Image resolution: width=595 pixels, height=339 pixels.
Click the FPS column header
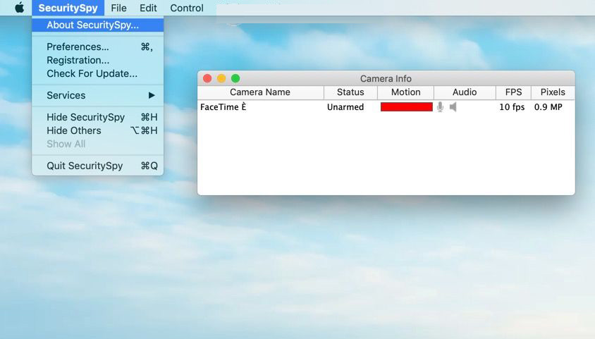point(513,92)
